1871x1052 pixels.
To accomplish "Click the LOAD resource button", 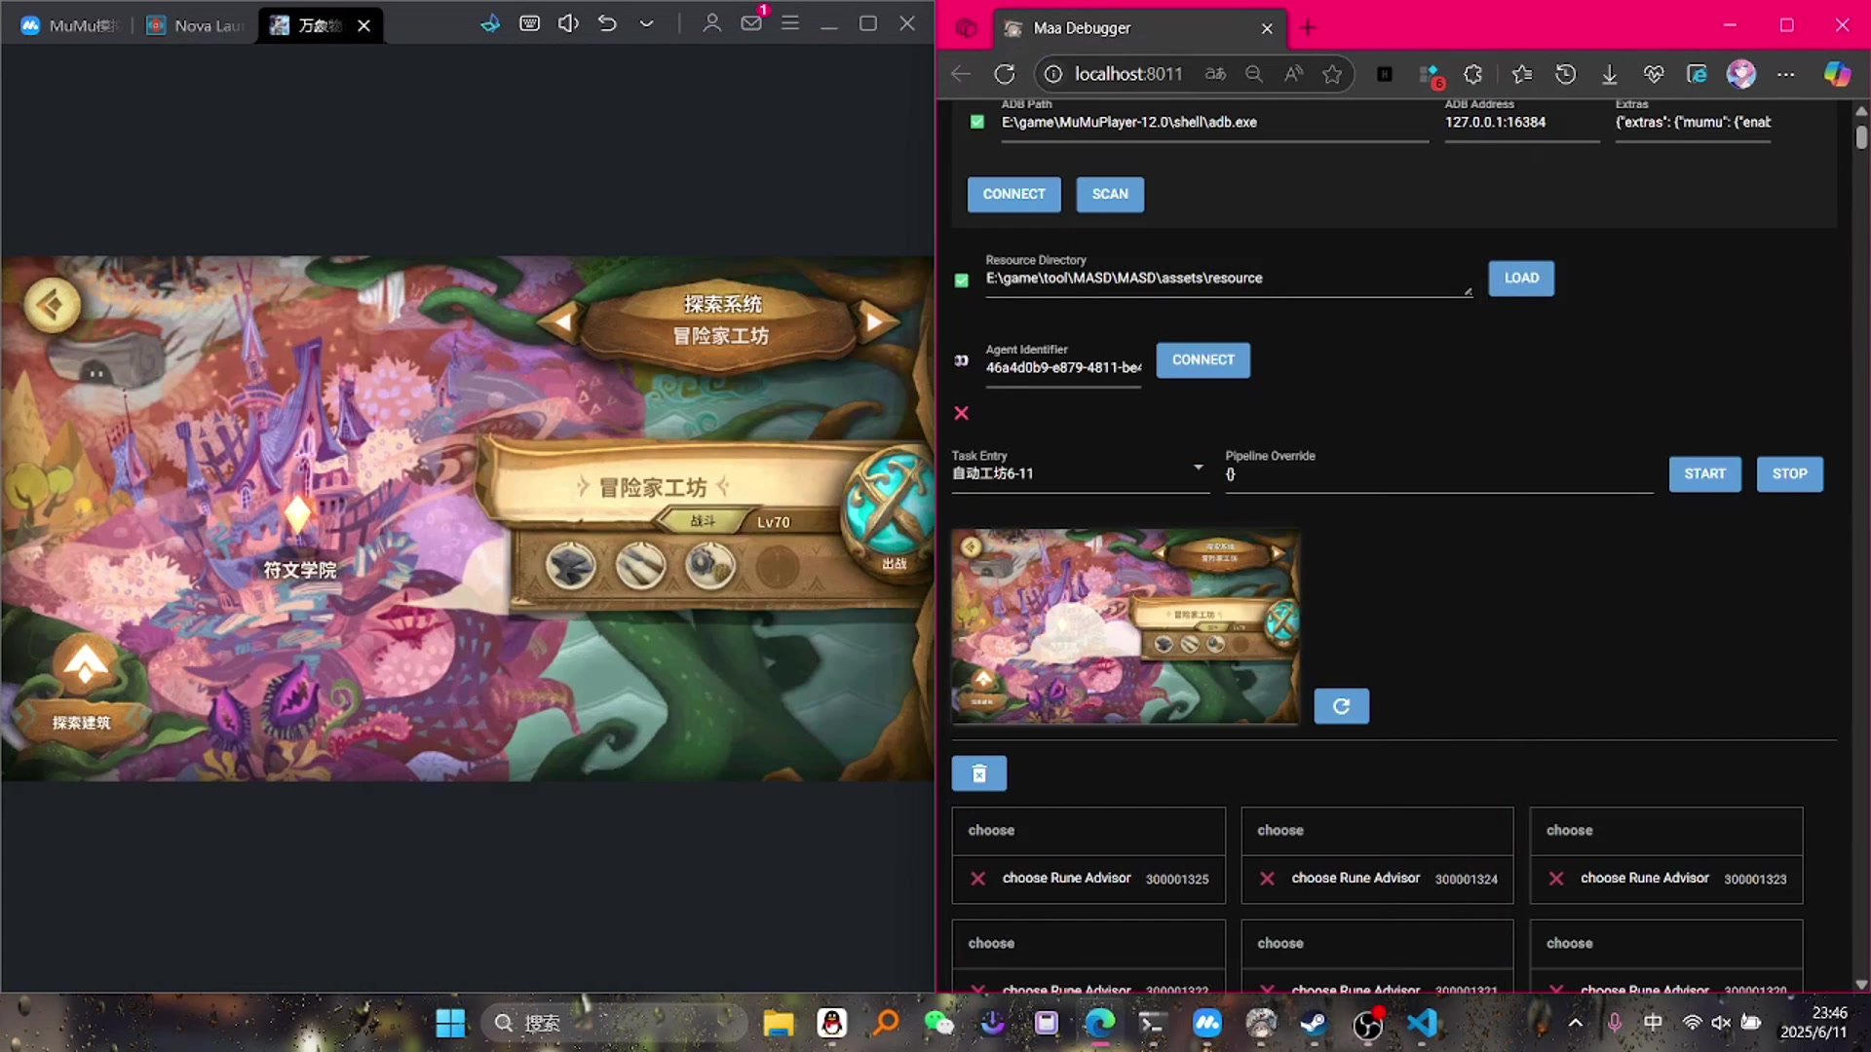I will pyautogui.click(x=1521, y=278).
